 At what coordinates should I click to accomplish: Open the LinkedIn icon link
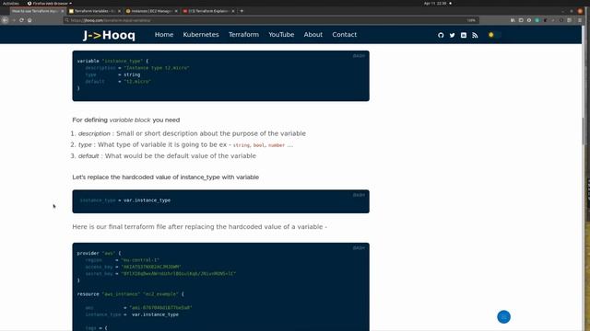click(464, 35)
